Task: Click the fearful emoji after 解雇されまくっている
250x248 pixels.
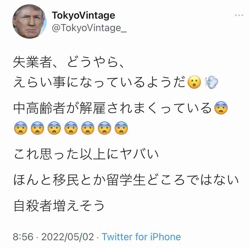Action: click(221, 108)
